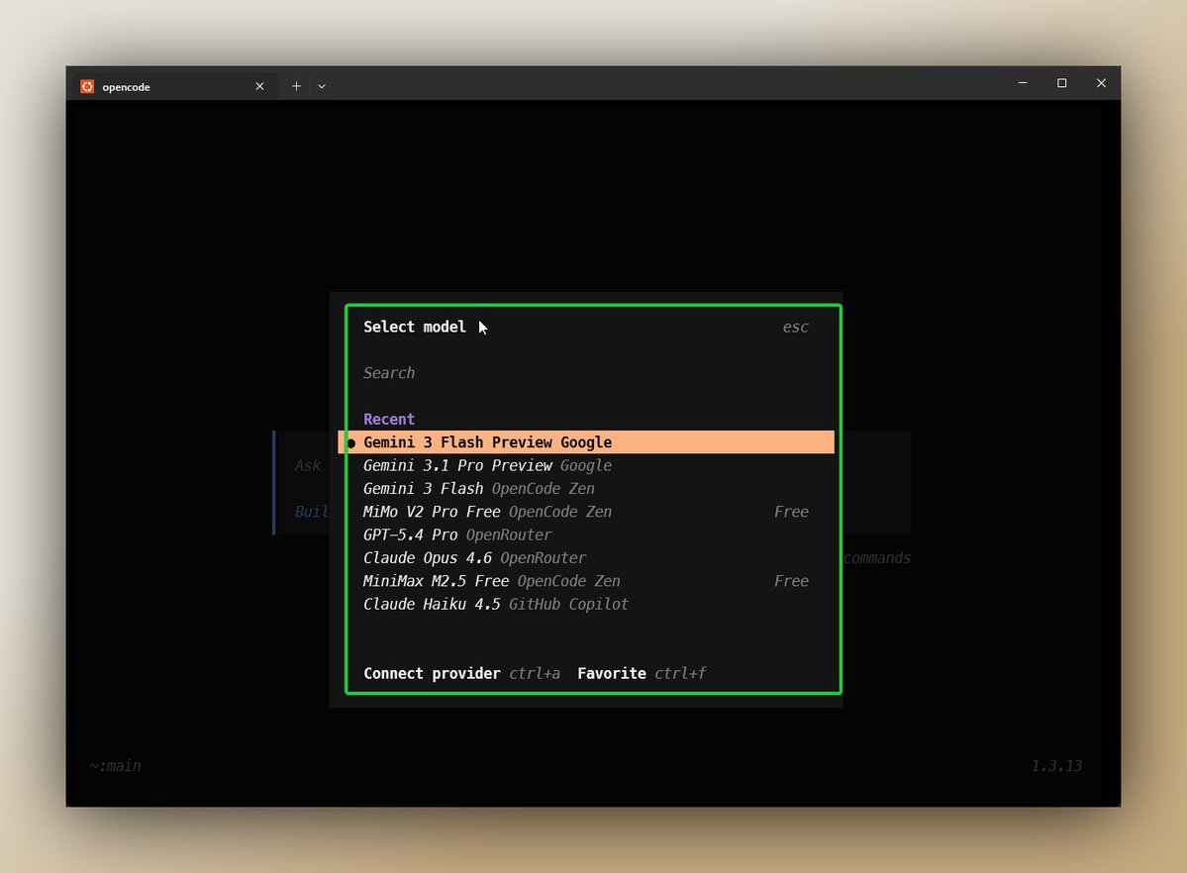This screenshot has height=873, width=1187.
Task: Click the Favorite option
Action: (642, 674)
